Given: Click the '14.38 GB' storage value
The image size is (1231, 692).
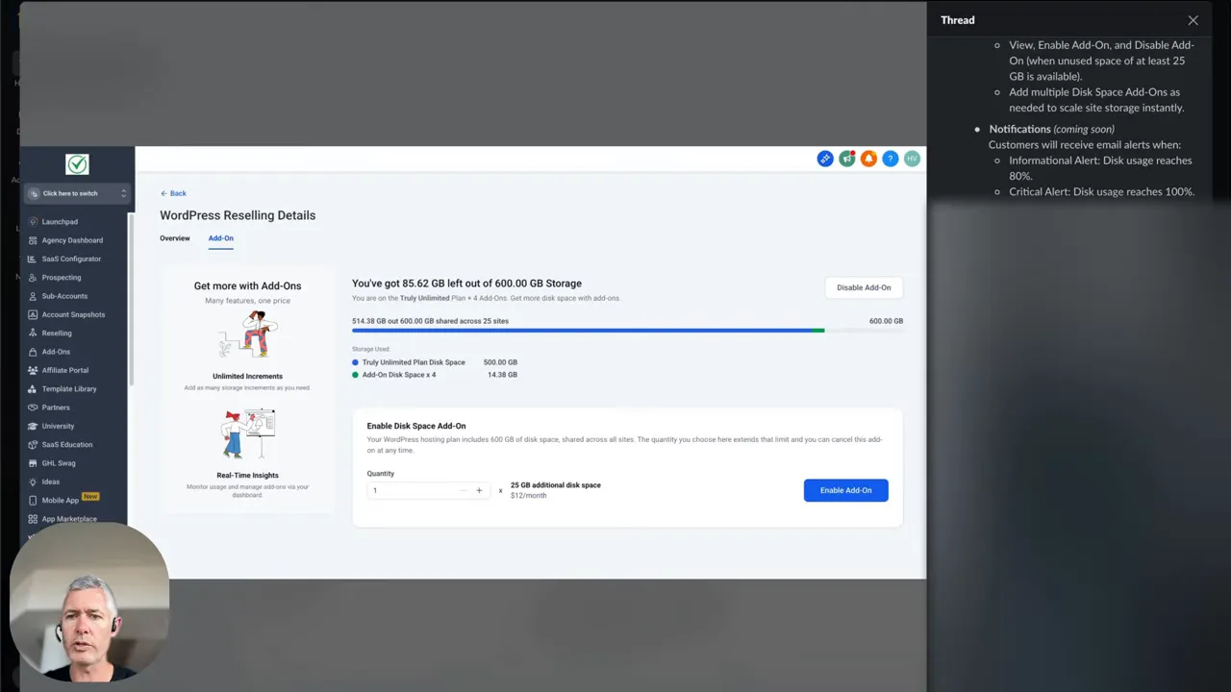Looking at the screenshot, I should 502,375.
